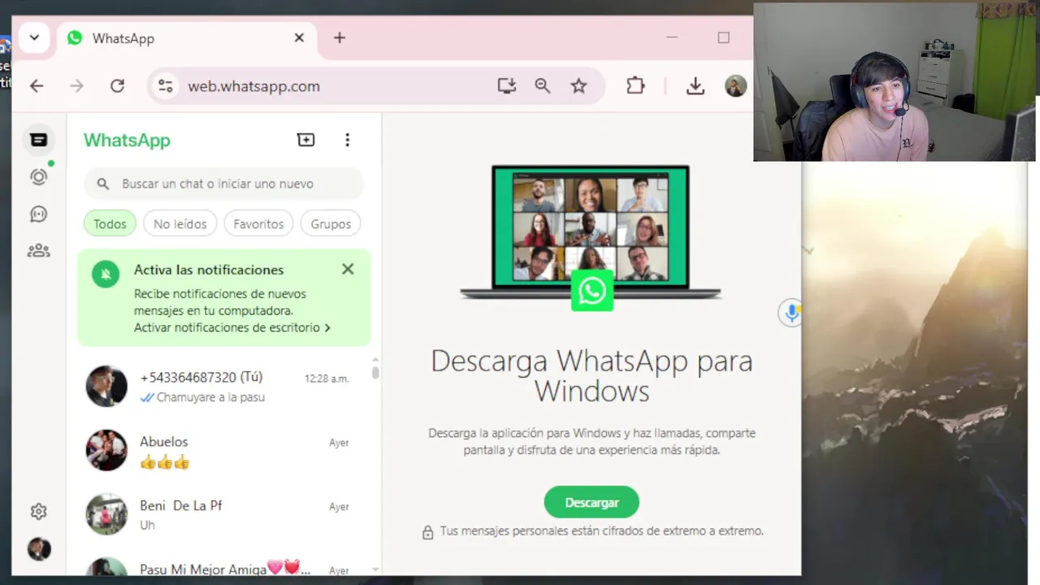The image size is (1040, 585).
Task: Open the tab search dropdown arrow
Action: point(34,38)
